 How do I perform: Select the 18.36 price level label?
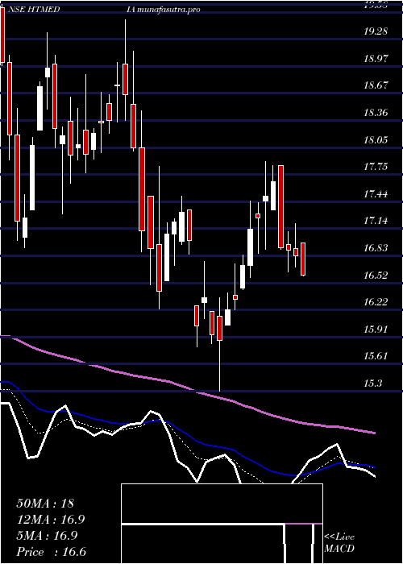[x=376, y=113]
